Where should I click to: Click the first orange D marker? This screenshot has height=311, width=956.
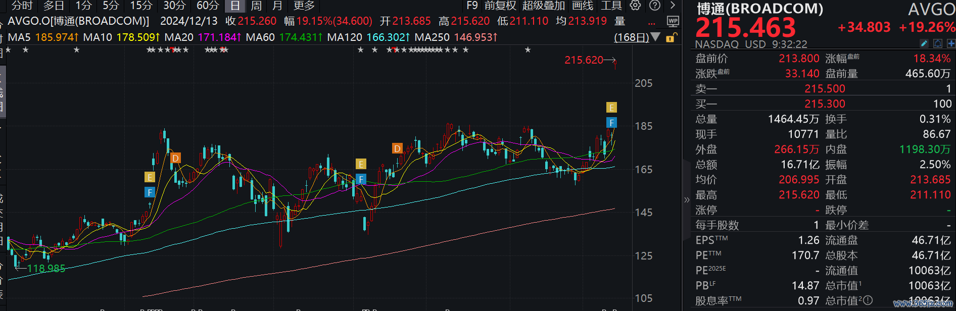tap(175, 158)
